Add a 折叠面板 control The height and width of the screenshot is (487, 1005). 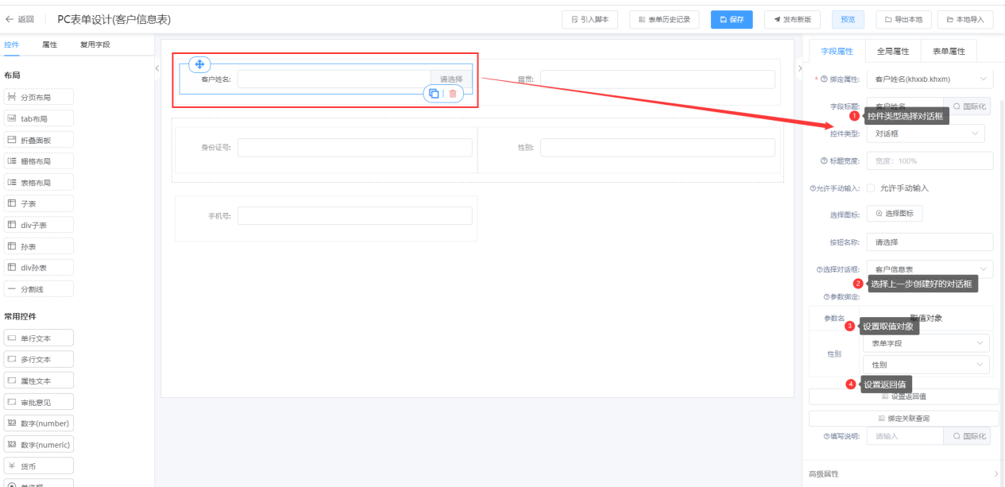pos(39,140)
